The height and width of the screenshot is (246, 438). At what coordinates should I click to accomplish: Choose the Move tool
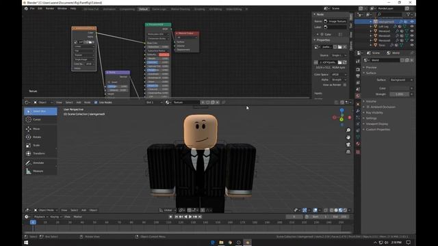pos(40,129)
